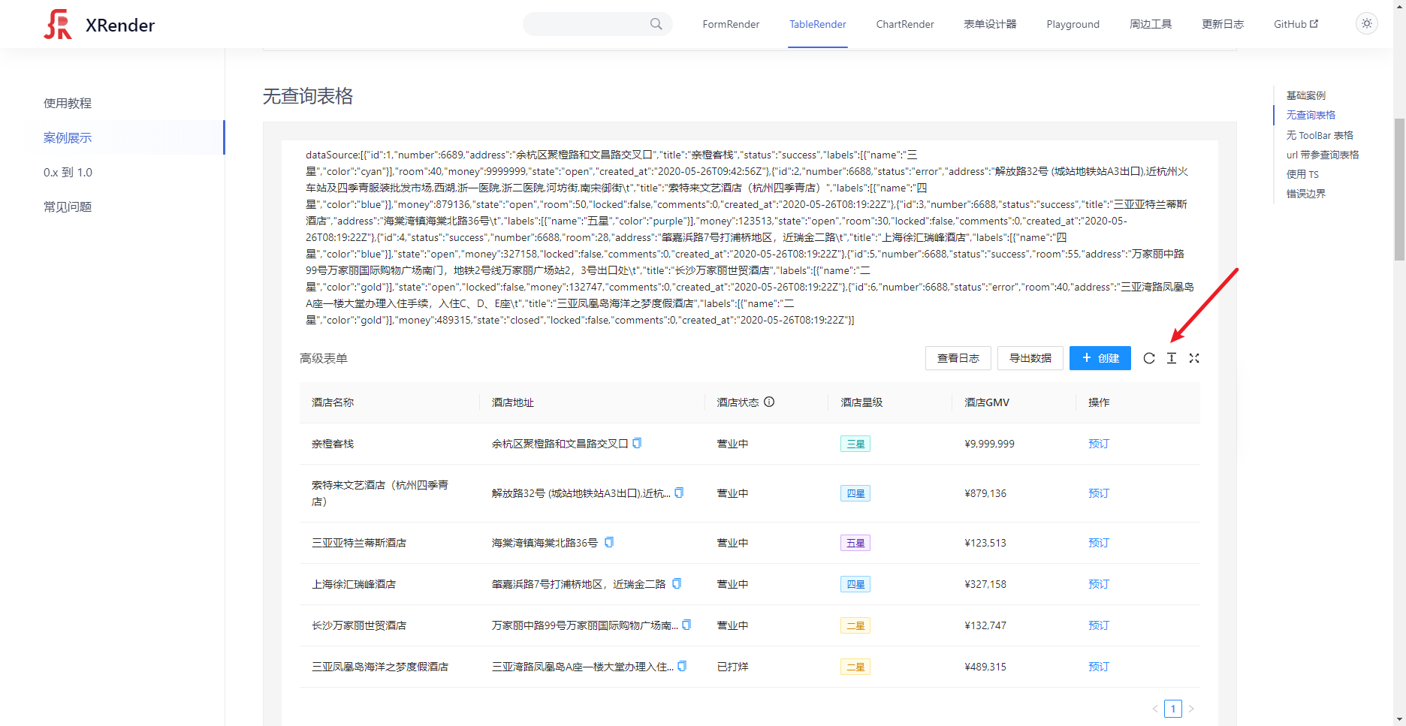
Task: Select 常见问题 in the left sidebar
Action: pos(67,206)
